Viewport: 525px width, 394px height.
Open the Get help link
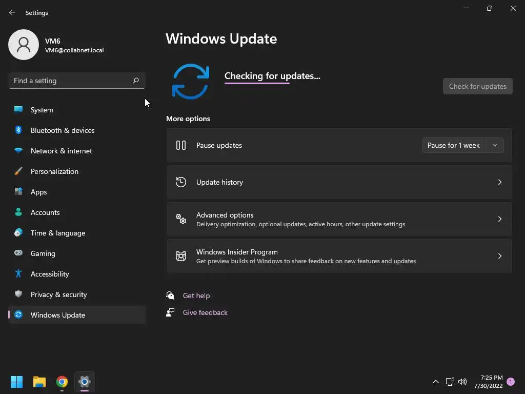pos(196,295)
